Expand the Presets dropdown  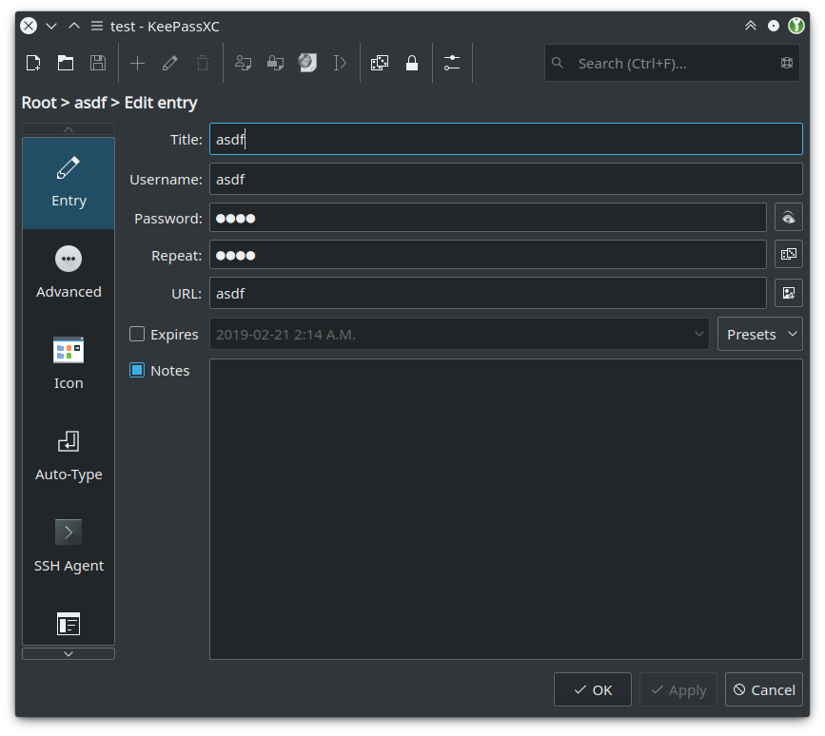click(759, 334)
